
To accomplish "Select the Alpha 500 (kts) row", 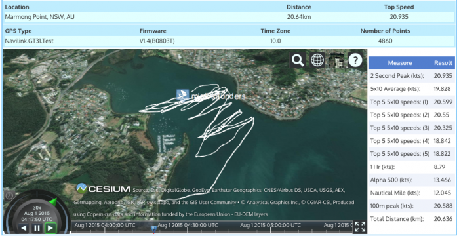I will pos(412,180).
